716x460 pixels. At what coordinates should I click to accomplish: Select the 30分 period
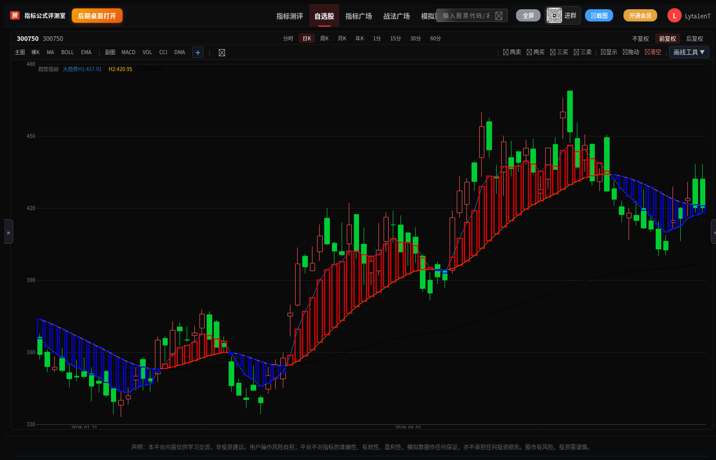(x=415, y=39)
